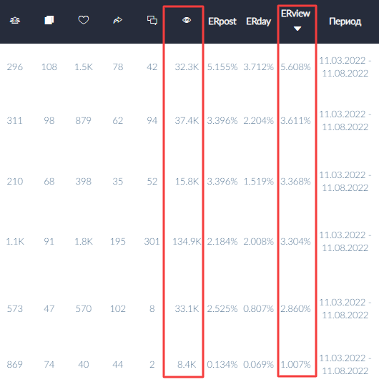379x382 pixels.
Task: Sort by posts count pages icon
Action: (49, 20)
